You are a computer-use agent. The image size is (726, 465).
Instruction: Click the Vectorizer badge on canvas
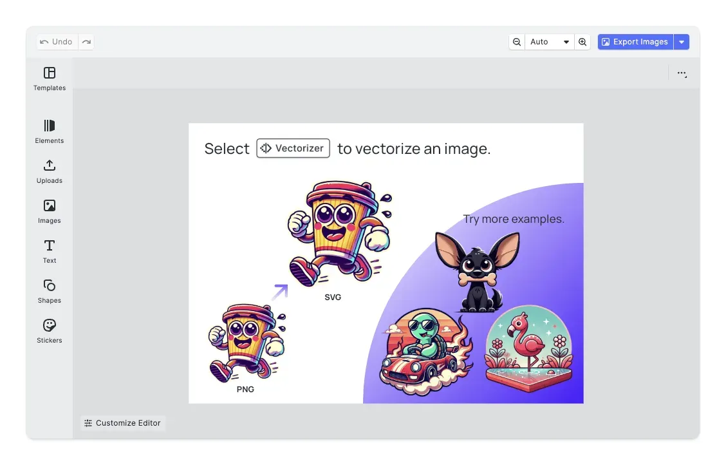[293, 148]
